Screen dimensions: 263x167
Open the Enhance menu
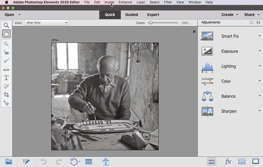coord(125,2)
